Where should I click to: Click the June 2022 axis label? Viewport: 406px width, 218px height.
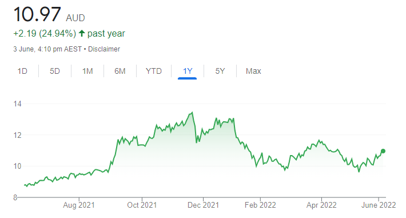point(379,205)
